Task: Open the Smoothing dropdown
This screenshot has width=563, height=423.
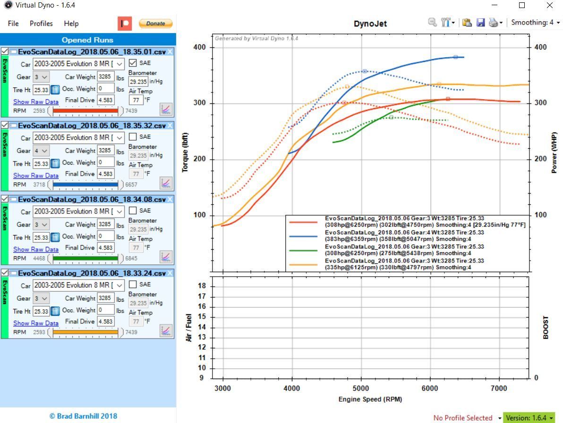Action: tap(536, 23)
